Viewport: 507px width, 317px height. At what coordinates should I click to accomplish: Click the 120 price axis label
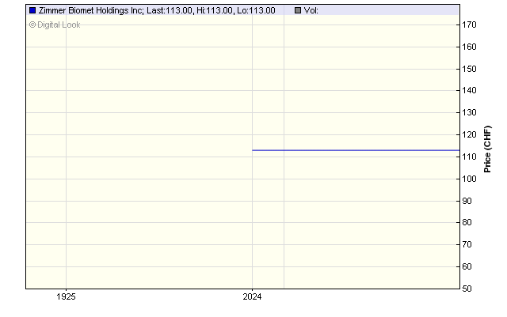click(469, 134)
